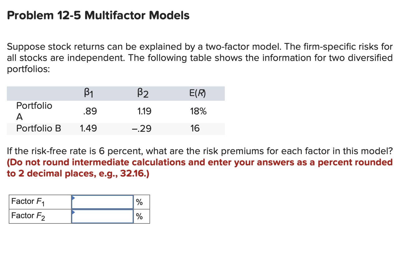411x253 pixels.
Task: Select the Problem 12-5 Multifactor Models heading
Action: pos(98,16)
